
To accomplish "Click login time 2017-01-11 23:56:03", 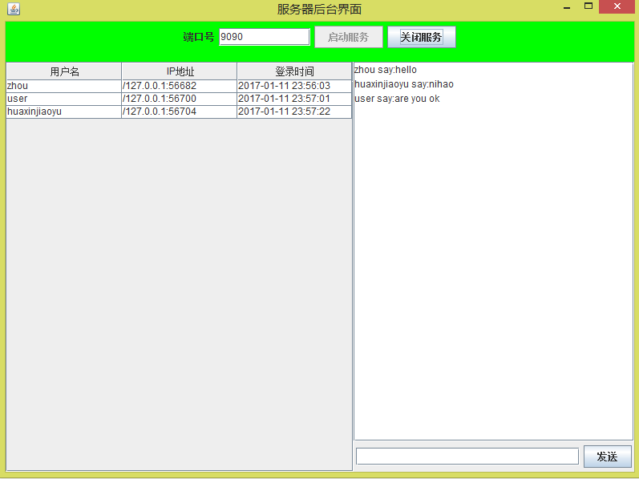I will pos(294,86).
